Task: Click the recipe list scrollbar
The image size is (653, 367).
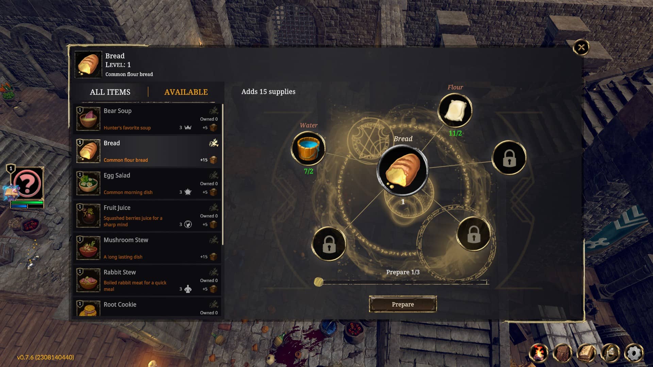Action: [x=223, y=174]
